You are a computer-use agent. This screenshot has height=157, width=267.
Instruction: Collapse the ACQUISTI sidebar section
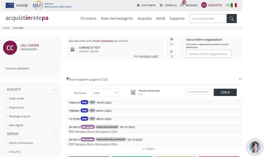tap(55, 90)
